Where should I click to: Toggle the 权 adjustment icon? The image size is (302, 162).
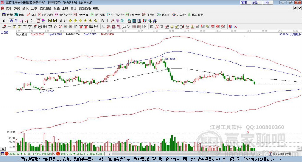click(39, 21)
